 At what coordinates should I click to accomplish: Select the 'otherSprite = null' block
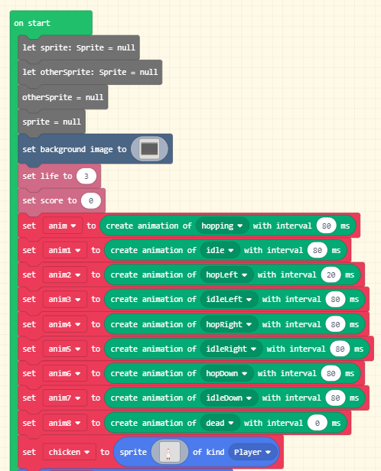point(63,97)
